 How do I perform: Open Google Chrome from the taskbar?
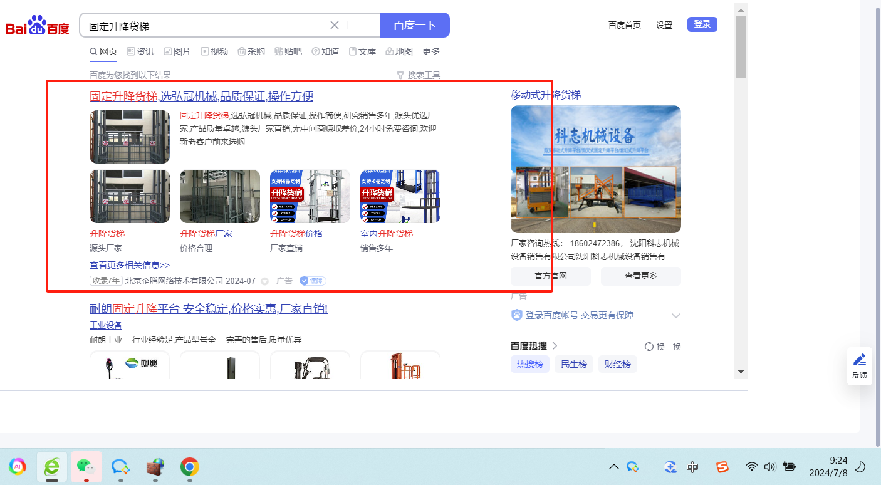[190, 466]
